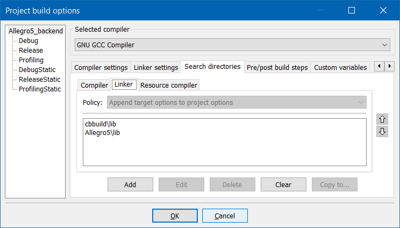Move selected directory down with arrow button
Image resolution: width=400 pixels, height=228 pixels.
pos(382,132)
